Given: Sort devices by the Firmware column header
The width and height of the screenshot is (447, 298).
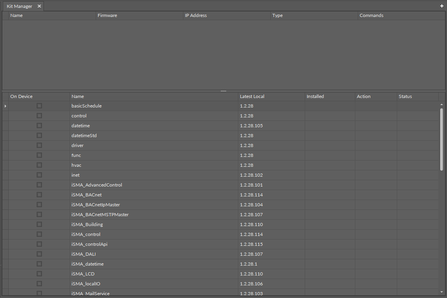Looking at the screenshot, I should click(108, 15).
